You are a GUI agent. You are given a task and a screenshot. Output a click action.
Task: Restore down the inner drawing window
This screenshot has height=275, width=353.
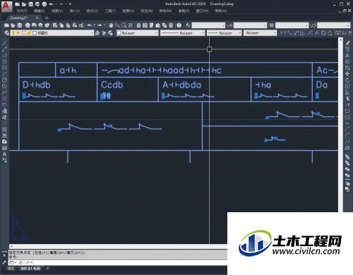pyautogui.click(x=345, y=11)
